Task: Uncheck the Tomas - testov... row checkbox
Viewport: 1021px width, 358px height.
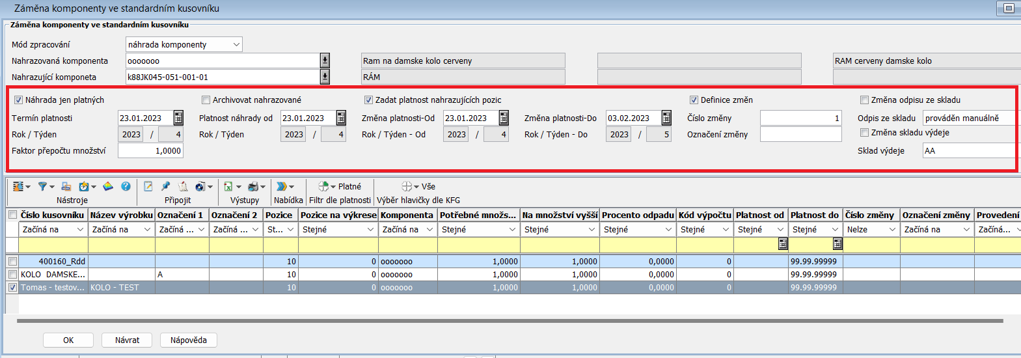Action: (x=12, y=287)
